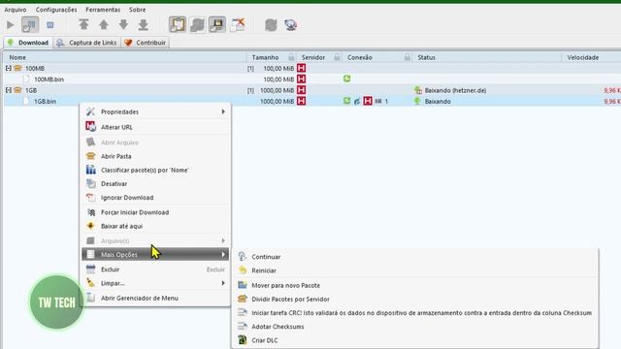Select Classificar pacote(s) por 'Nome'
This screenshot has width=621, height=349.
point(155,171)
